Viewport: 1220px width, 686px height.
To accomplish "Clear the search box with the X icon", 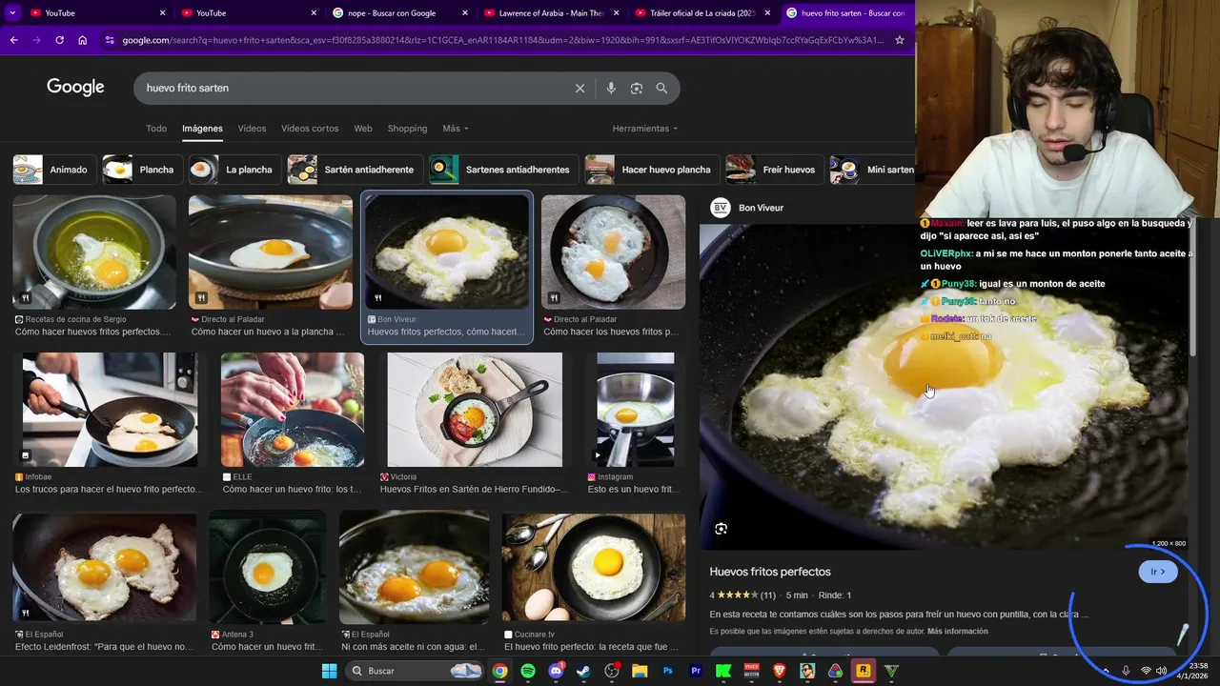I will coord(579,88).
